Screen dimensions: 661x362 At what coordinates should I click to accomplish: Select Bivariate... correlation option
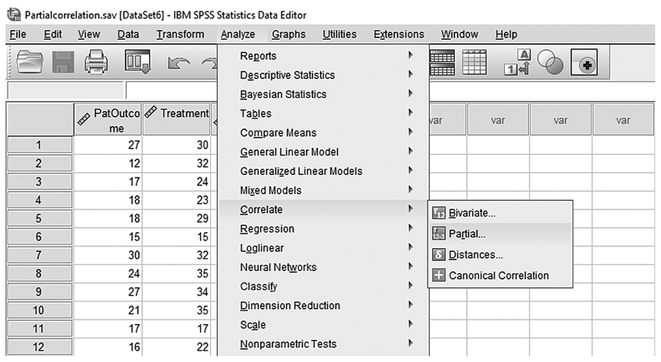pos(500,213)
